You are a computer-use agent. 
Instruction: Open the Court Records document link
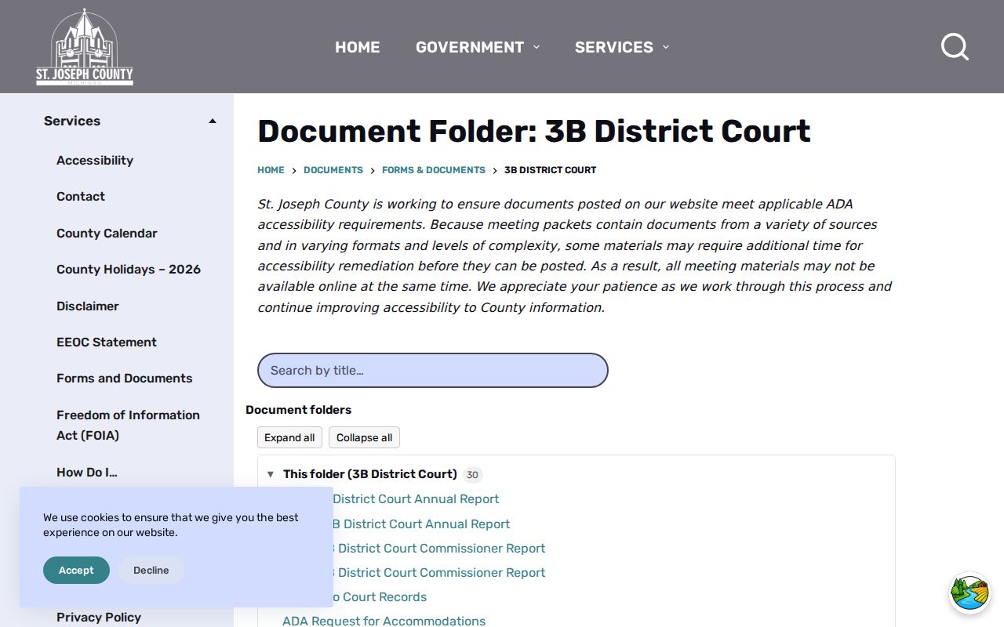[x=380, y=597]
